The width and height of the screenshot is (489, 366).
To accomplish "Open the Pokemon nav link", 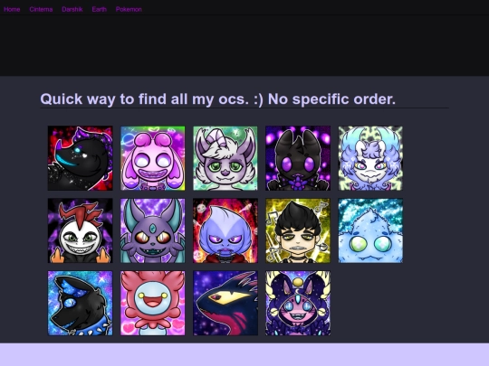I will pyautogui.click(x=129, y=9).
